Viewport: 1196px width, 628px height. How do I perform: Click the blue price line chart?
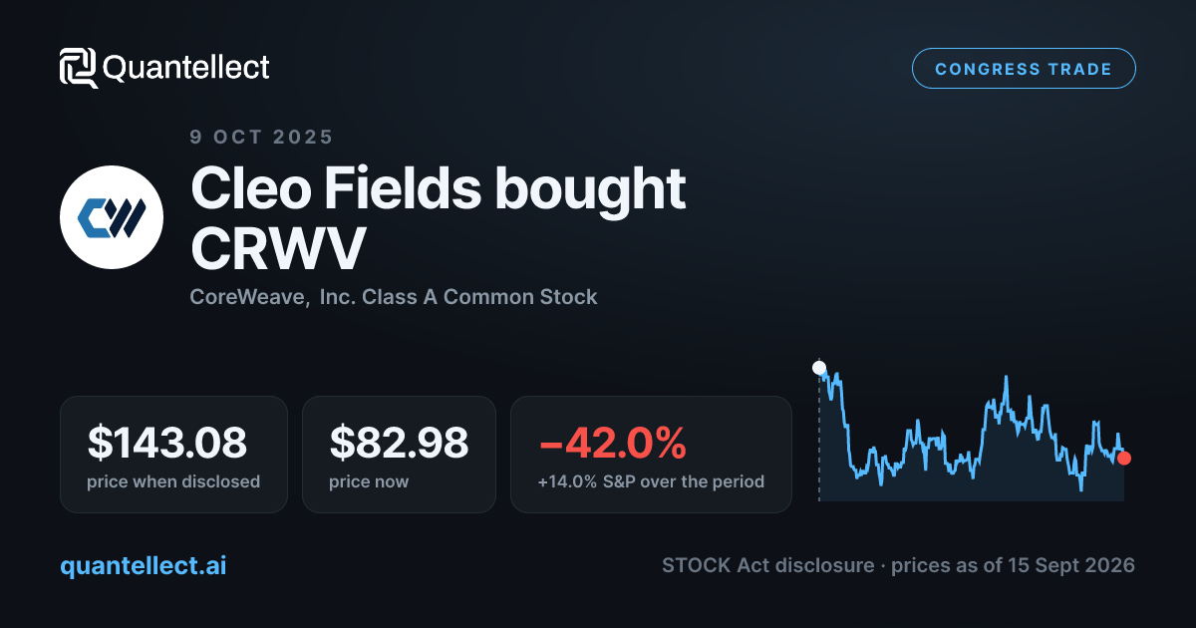pyautogui.click(x=972, y=434)
